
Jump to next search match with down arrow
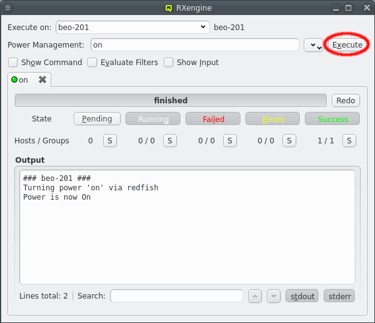point(274,296)
